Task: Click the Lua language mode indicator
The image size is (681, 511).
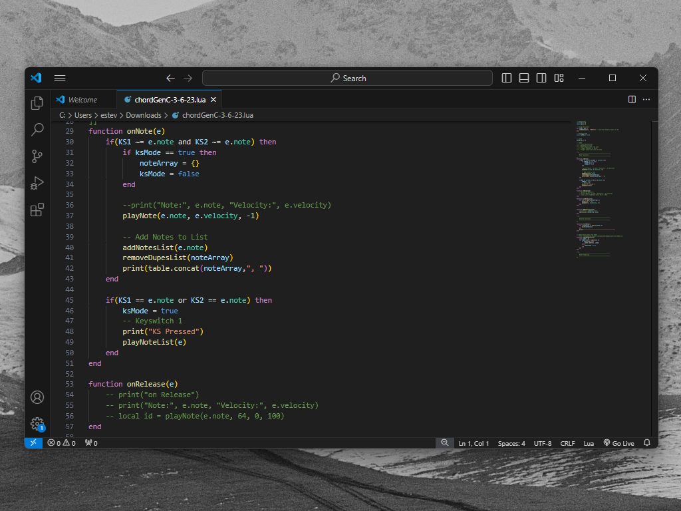Action: click(x=589, y=443)
